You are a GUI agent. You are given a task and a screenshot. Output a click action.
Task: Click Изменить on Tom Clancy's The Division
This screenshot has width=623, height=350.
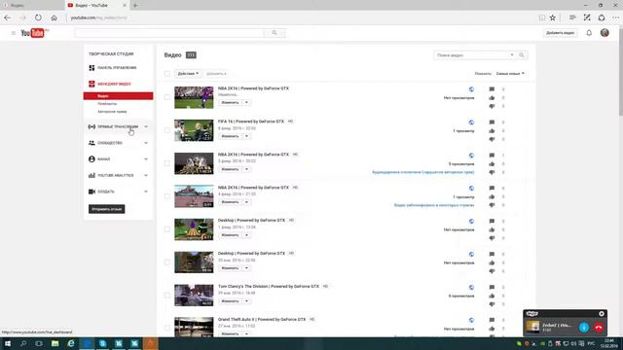230,301
